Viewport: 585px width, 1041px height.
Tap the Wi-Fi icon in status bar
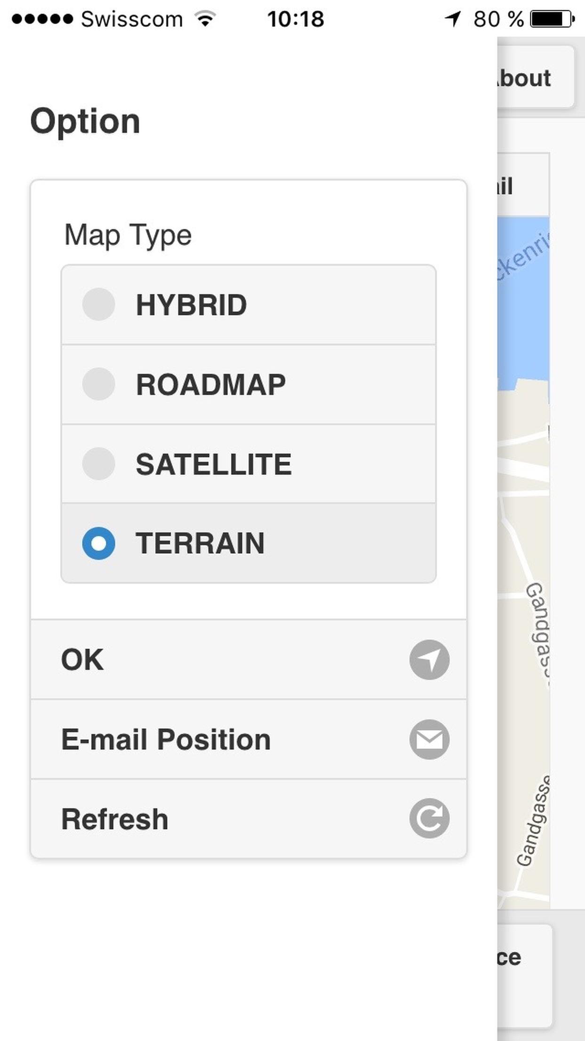click(x=205, y=19)
